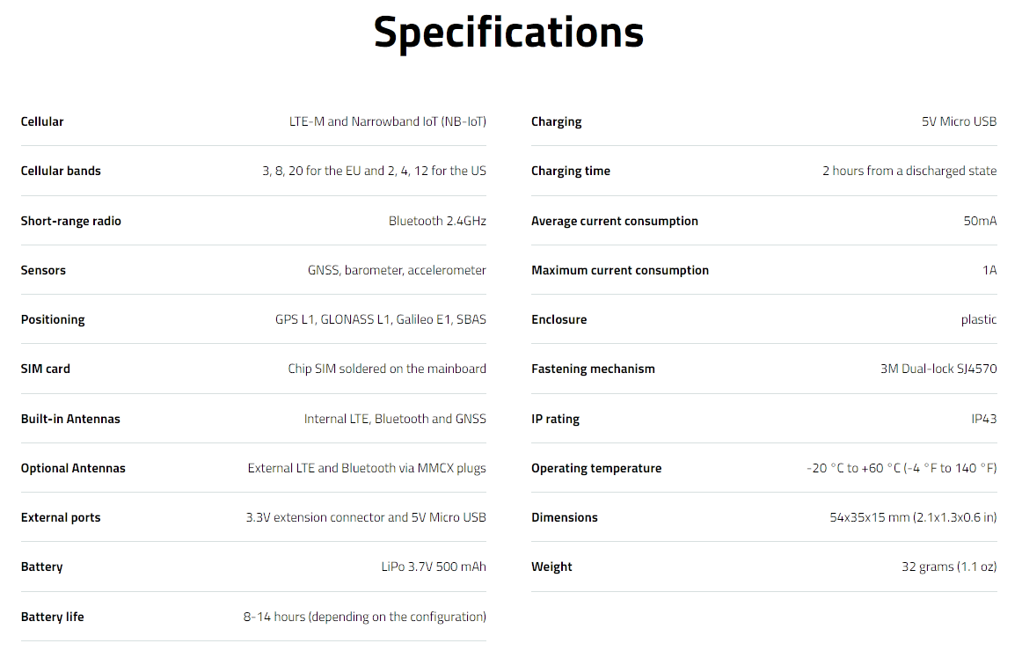Image resolution: width=1022 pixels, height=658 pixels.
Task: Select the Sensors row label
Action: point(43,270)
